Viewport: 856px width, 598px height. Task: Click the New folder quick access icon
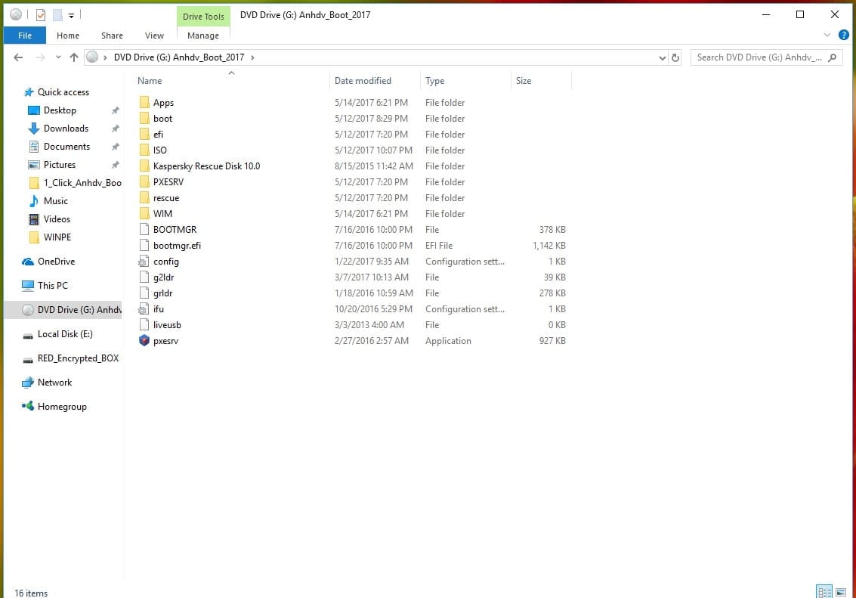[57, 15]
